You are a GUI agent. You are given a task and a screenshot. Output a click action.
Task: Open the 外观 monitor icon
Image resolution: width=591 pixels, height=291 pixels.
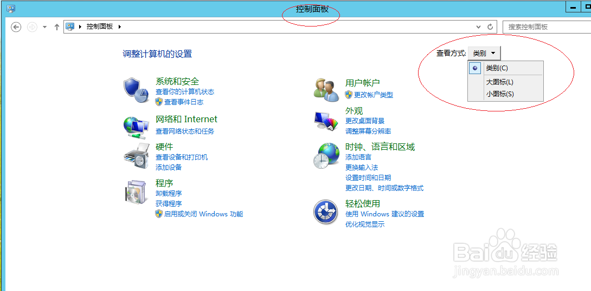click(x=326, y=121)
